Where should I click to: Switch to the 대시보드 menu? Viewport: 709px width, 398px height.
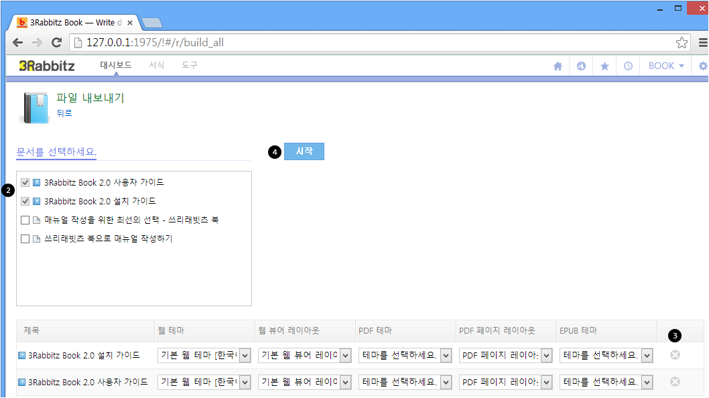pyautogui.click(x=116, y=65)
